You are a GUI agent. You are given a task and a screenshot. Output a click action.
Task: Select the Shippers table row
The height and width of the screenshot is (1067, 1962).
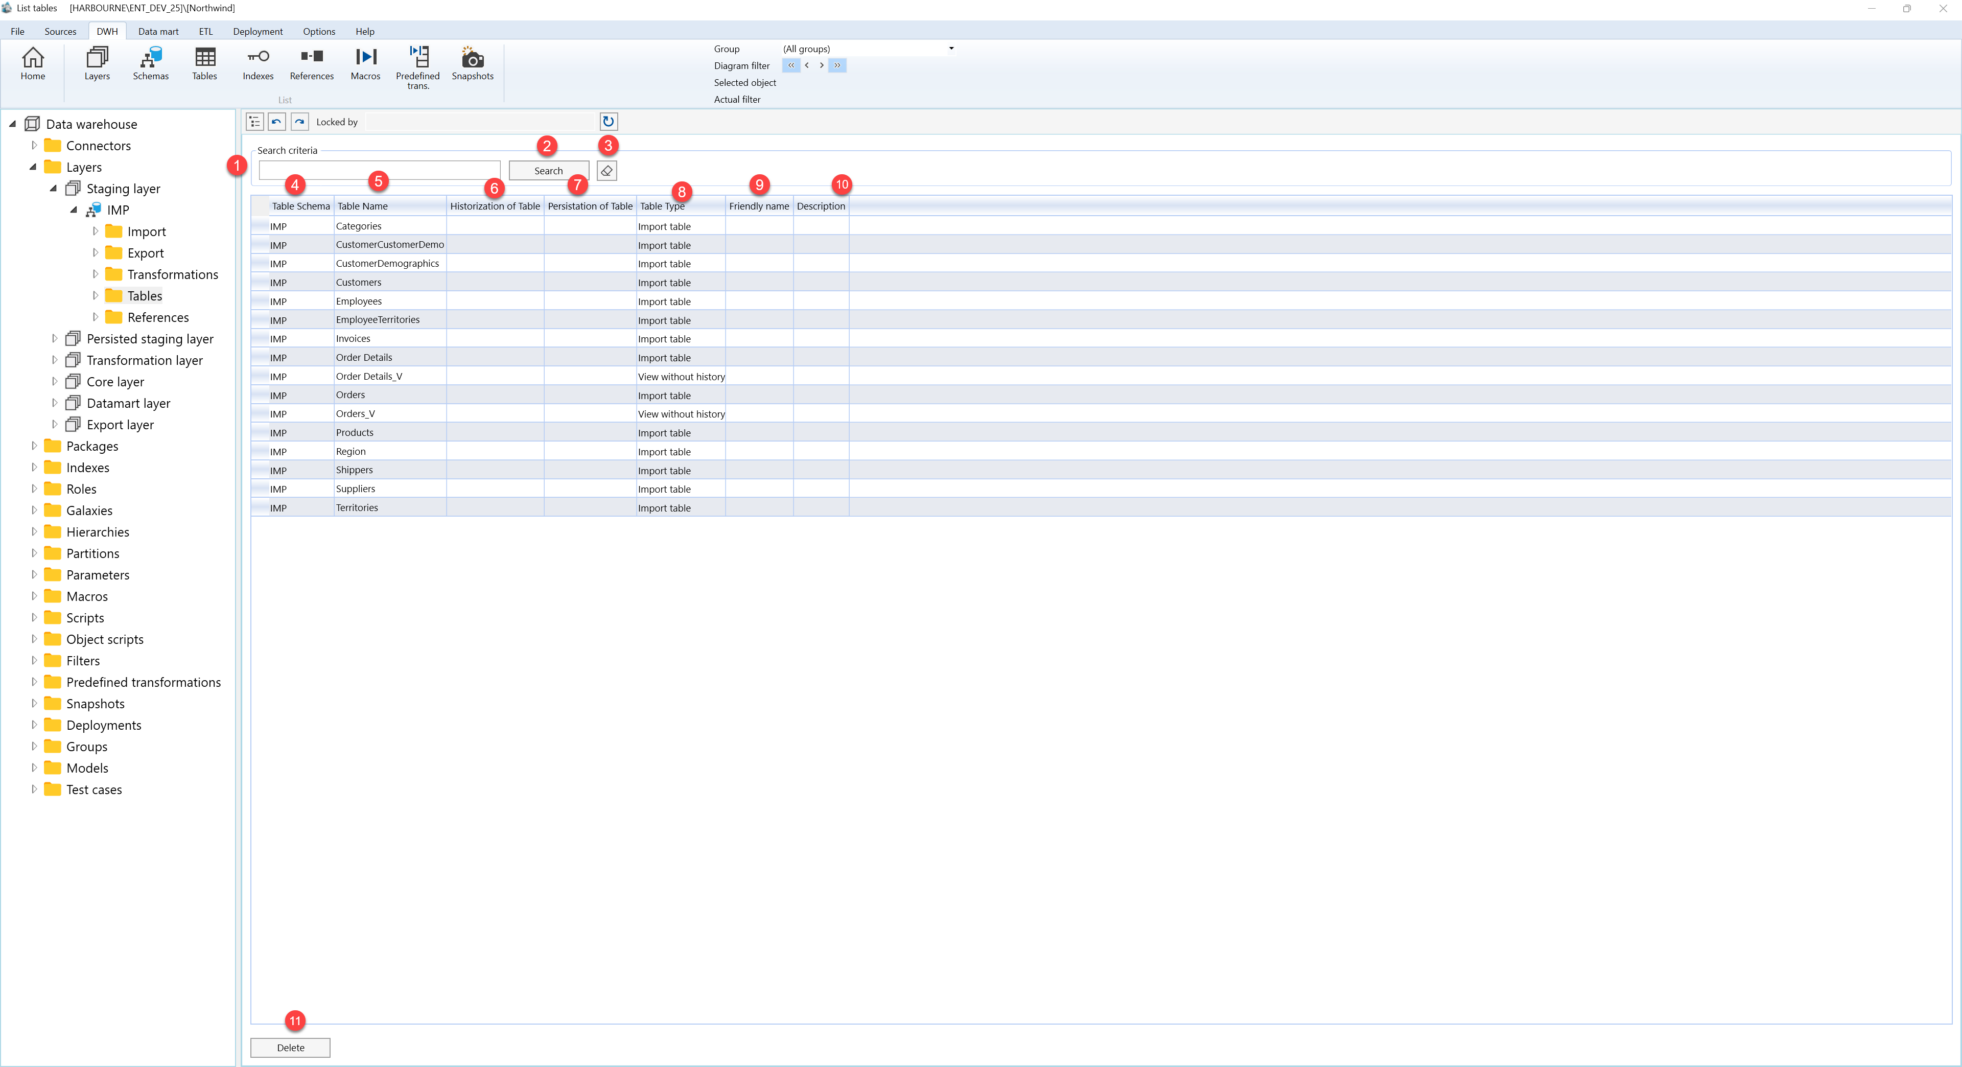[1101, 470]
